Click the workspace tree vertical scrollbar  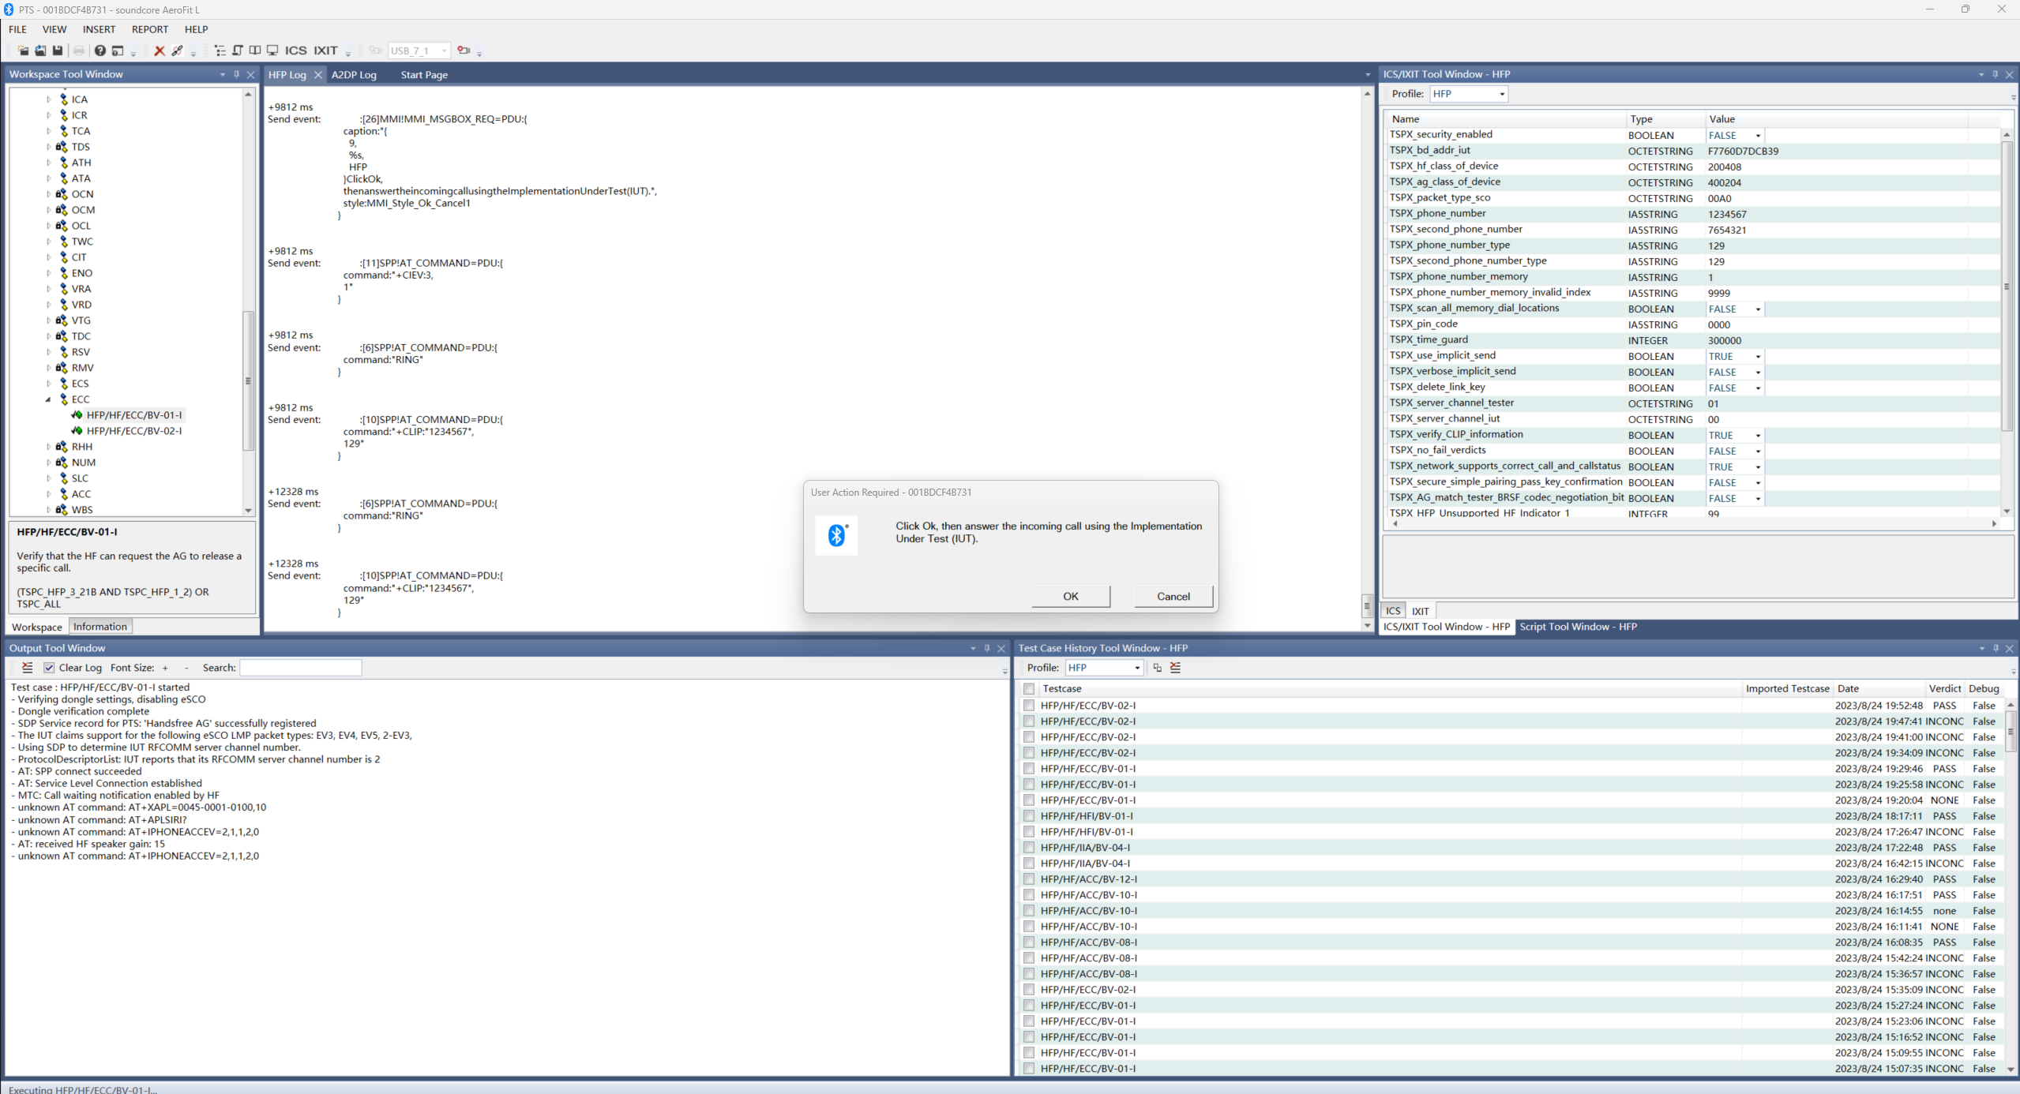coord(248,379)
